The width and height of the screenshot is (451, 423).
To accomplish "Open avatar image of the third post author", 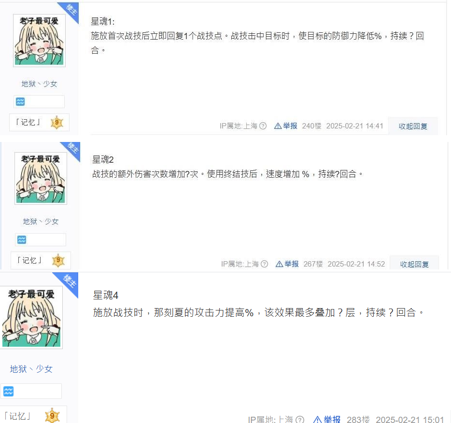I will 31,317.
